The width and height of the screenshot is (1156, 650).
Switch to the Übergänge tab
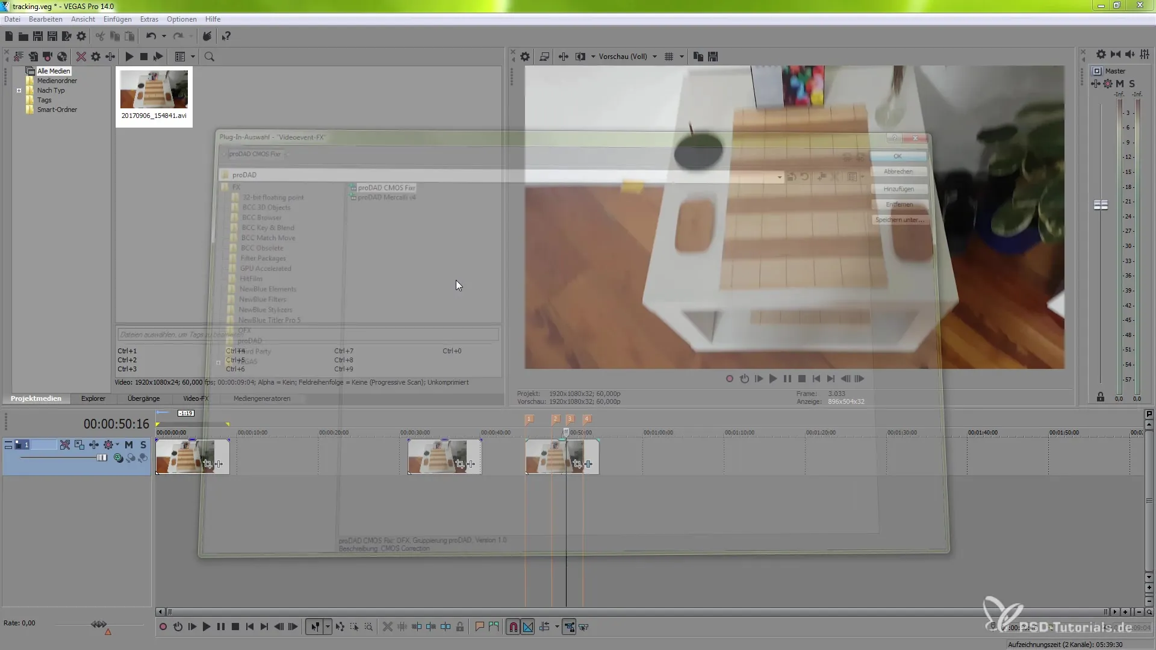point(143,398)
